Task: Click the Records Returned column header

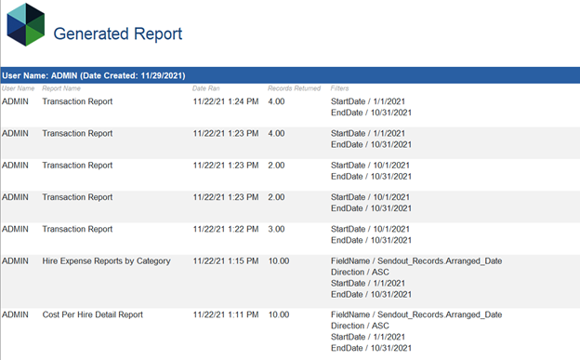Action: click(294, 88)
